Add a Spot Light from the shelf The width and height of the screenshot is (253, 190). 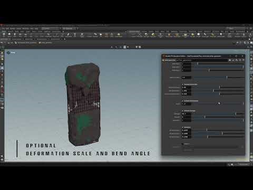tap(147, 35)
